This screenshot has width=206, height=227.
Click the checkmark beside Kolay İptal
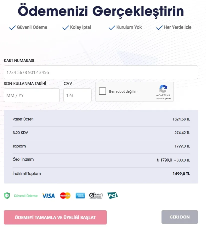pos(65,27)
